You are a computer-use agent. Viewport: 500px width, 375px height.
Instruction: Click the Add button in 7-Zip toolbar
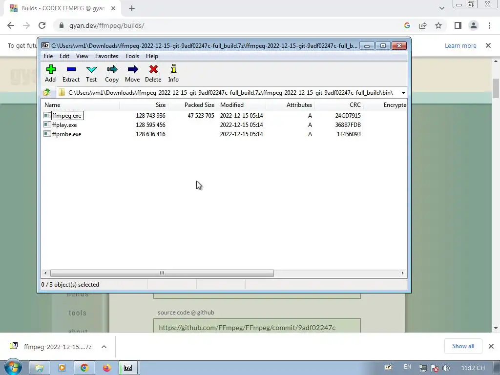pyautogui.click(x=50, y=74)
